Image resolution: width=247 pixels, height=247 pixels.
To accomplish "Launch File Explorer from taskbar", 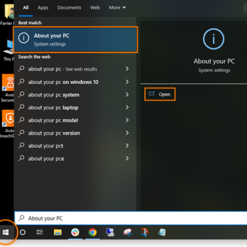I will pyautogui.click(x=57, y=232).
